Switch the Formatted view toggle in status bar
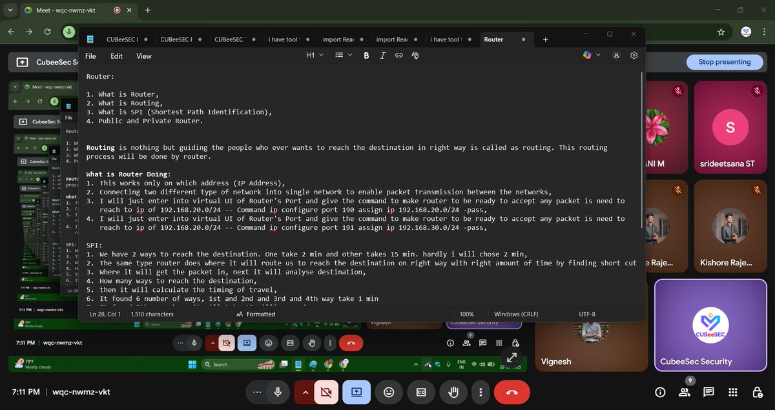This screenshot has height=410, width=775. tap(256, 314)
